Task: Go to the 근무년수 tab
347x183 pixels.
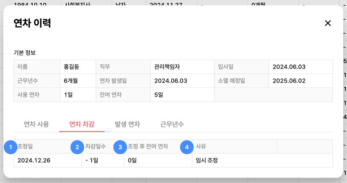Action: (x=172, y=124)
